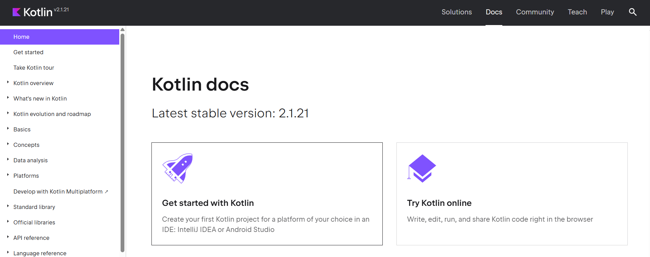Click the sidebar scroll up arrow
Image resolution: width=650 pixels, height=257 pixels.
(x=122, y=30)
